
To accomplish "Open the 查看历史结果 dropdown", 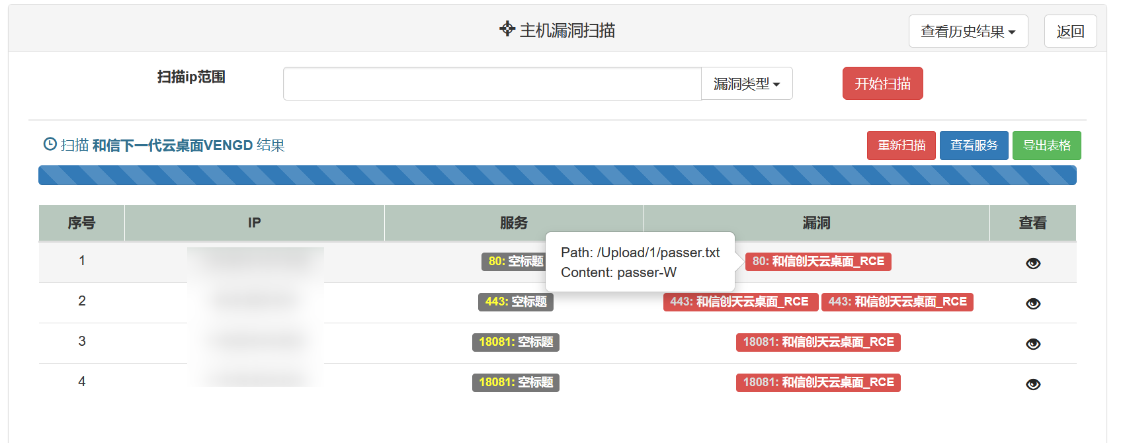I will tap(968, 31).
